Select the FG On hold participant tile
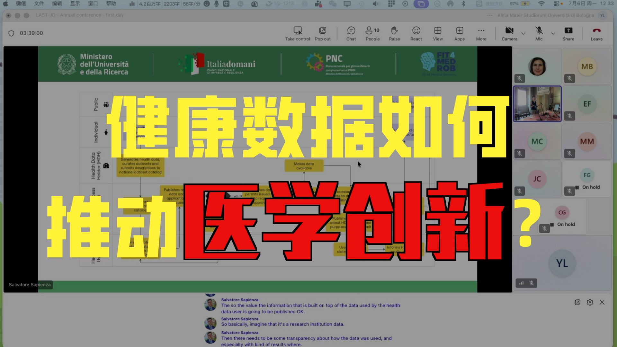 click(587, 179)
